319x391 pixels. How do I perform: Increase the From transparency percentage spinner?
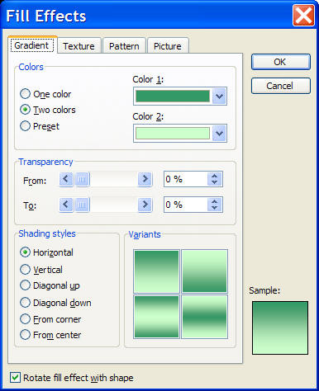(x=215, y=176)
